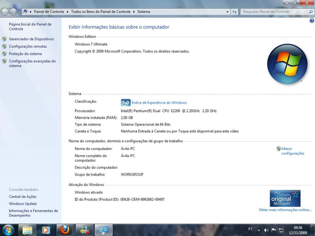
Task: Select the Control Panel taskbar button
Action: click(103, 230)
